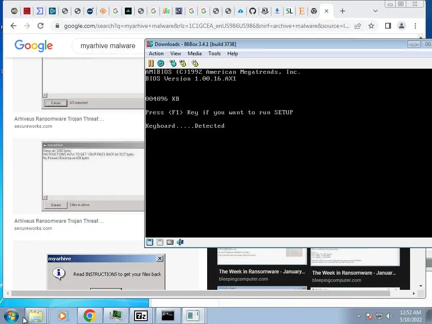Expand the Chrome tab search chevron
Image resolution: width=432 pixels, height=324 pixels.
pos(375,11)
